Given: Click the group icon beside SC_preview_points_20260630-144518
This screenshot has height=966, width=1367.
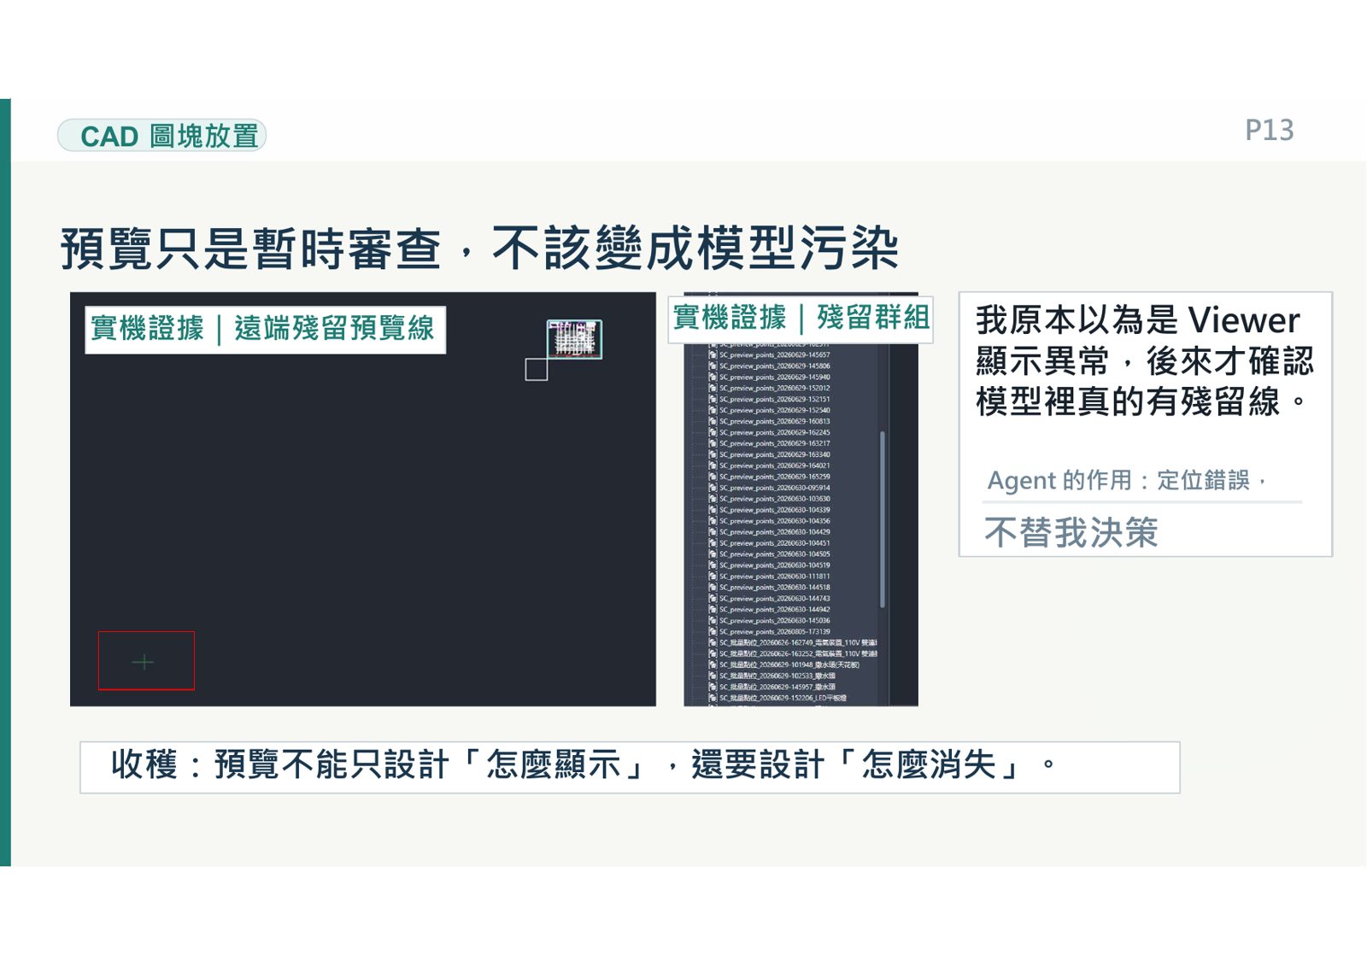Looking at the screenshot, I should pyautogui.click(x=713, y=588).
